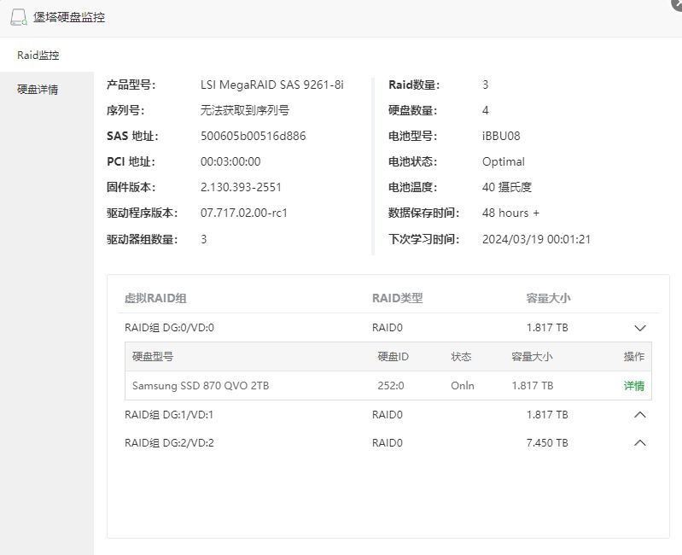
Task: Open 详情 for the Samsung SSD disk
Action: point(633,386)
